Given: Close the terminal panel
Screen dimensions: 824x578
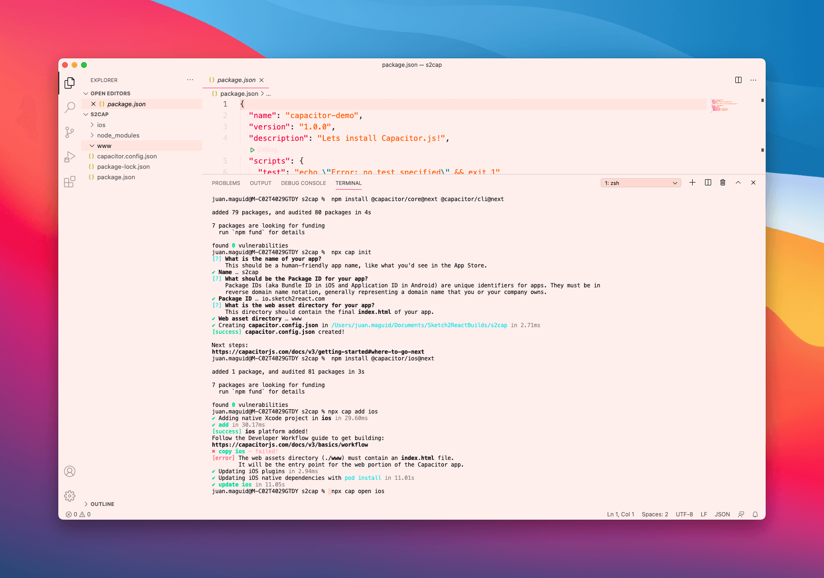Looking at the screenshot, I should [753, 183].
